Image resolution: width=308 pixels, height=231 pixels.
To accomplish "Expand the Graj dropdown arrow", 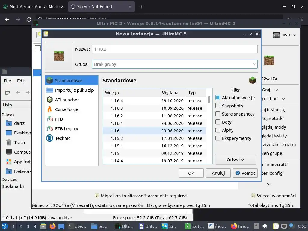I will pos(276,90).
